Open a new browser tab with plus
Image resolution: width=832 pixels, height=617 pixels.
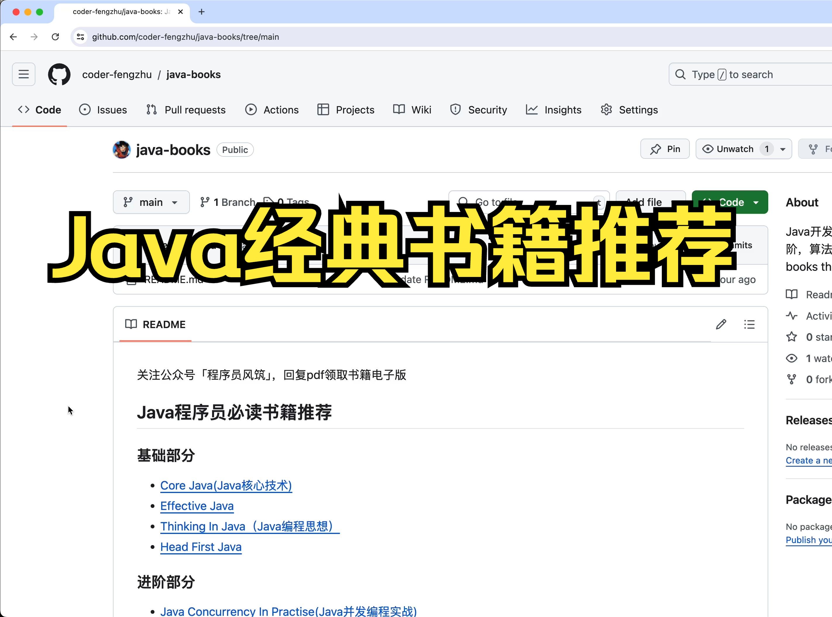pos(201,12)
